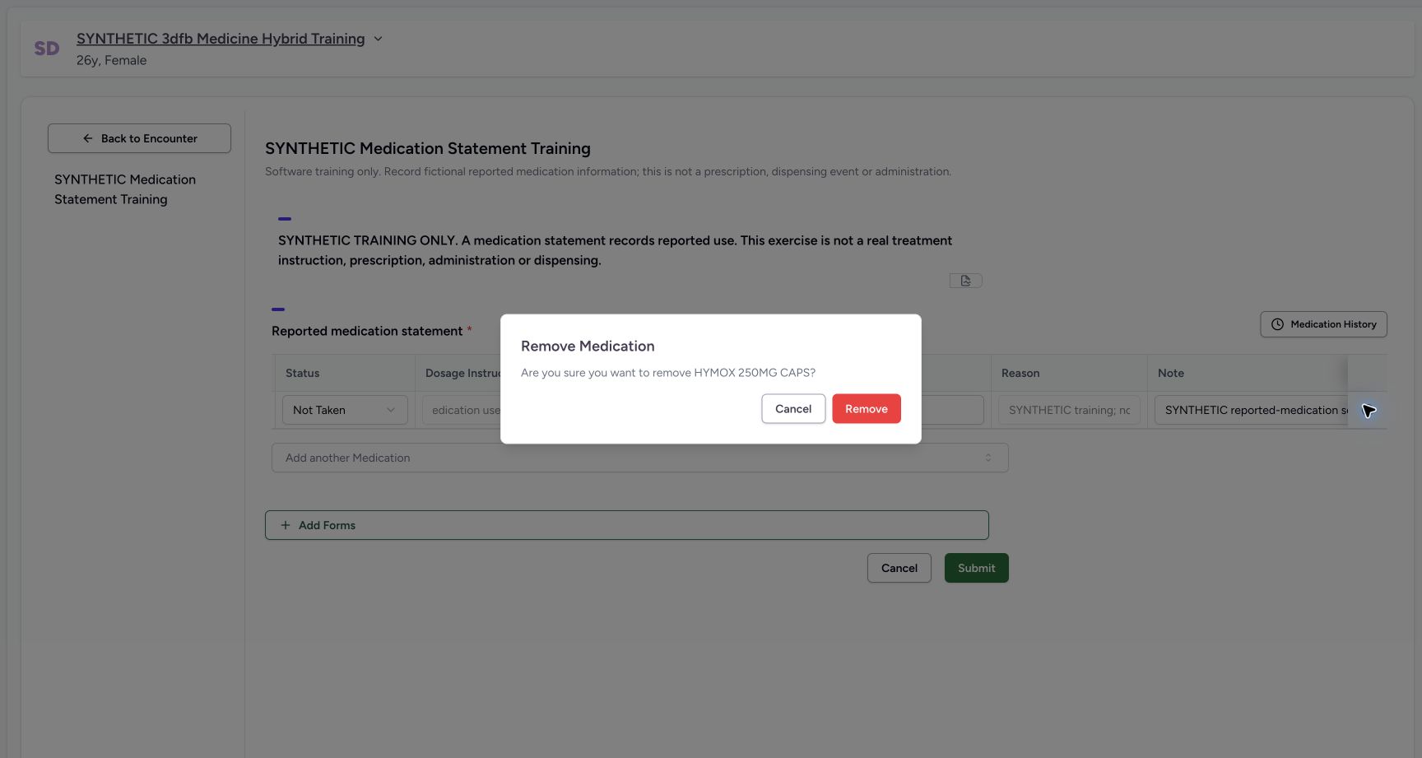Click the document icon below the training notice
This screenshot has height=758, width=1422.
965,281
